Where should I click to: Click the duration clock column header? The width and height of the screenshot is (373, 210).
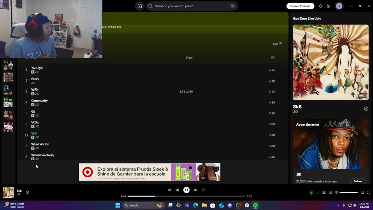(x=273, y=58)
